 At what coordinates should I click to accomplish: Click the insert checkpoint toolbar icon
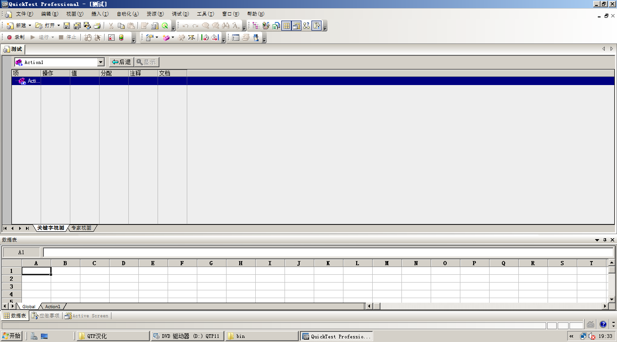pyautogui.click(x=149, y=37)
